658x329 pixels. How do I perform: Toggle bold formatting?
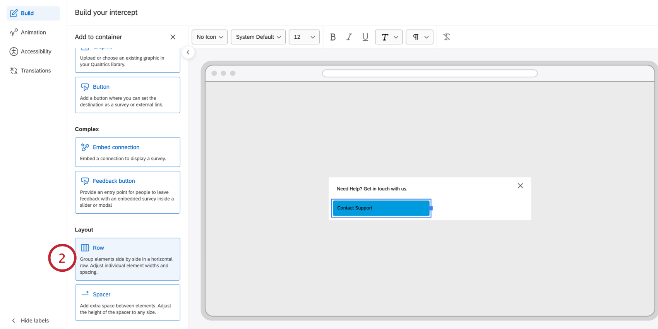[x=333, y=37]
